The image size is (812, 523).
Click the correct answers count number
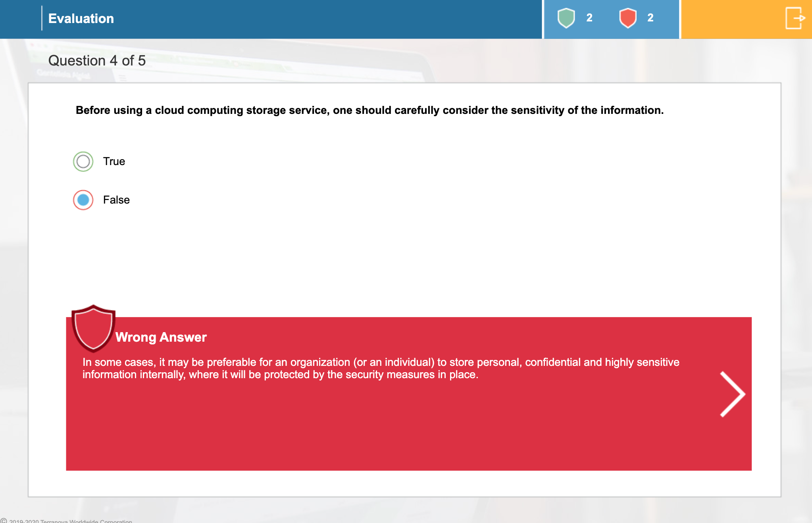(589, 18)
